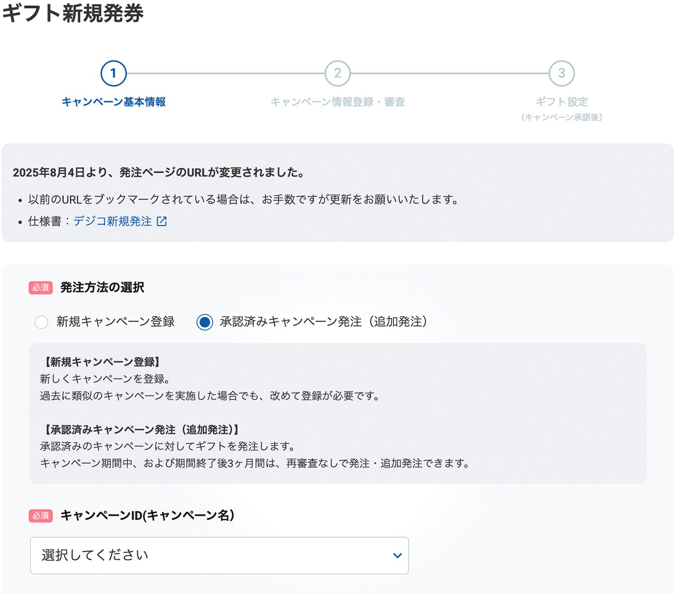Click the 発注方法の選択 section heading

coord(102,288)
